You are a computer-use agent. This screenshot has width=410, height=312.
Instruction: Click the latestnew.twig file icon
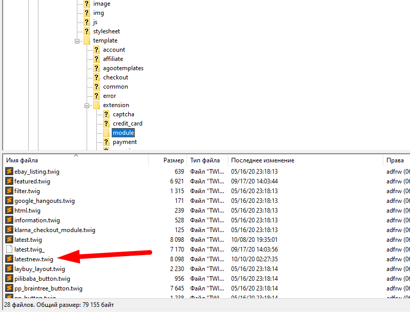click(x=9, y=259)
